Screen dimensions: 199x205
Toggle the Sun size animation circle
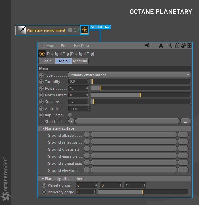[41, 102]
